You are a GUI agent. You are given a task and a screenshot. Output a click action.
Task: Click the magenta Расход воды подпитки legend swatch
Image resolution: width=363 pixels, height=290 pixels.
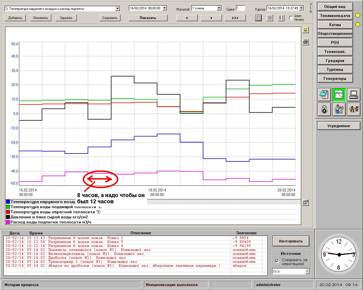[8, 222]
